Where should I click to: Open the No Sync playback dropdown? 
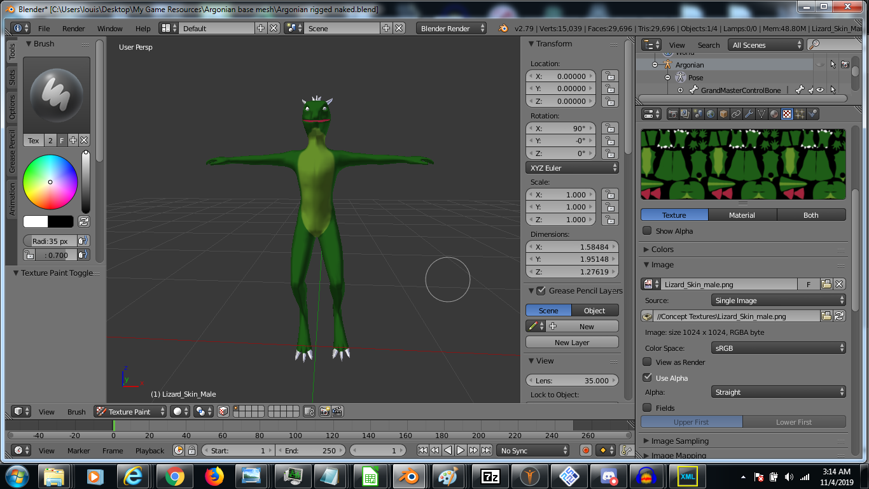(532, 450)
